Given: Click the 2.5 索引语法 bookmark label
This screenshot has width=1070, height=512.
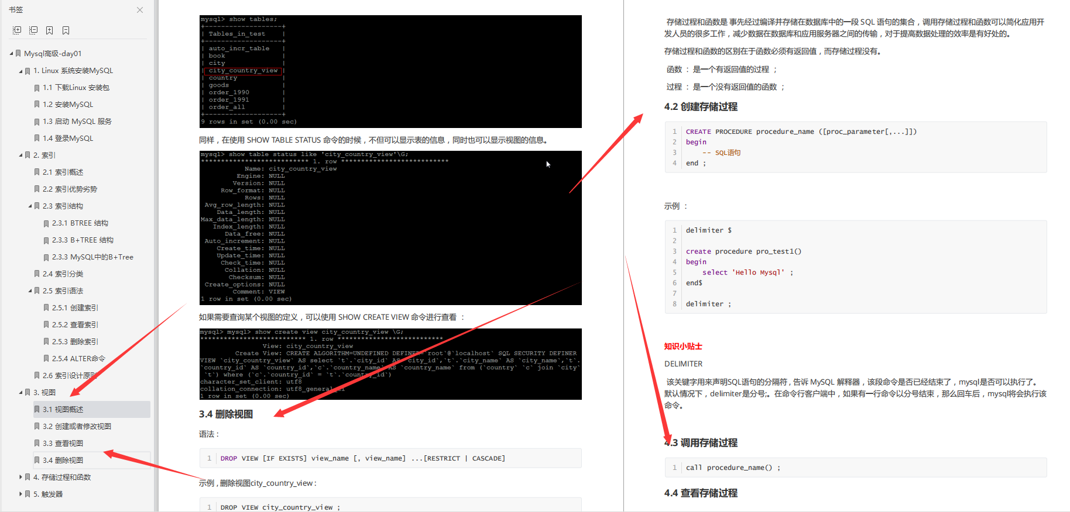Looking at the screenshot, I should tap(63, 291).
